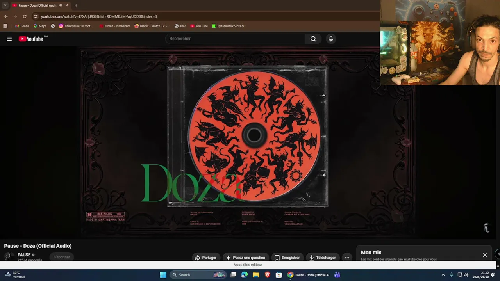Viewport: 500px width, 281px height.
Task: Open the PAUSE channel avatar
Action: click(9, 256)
